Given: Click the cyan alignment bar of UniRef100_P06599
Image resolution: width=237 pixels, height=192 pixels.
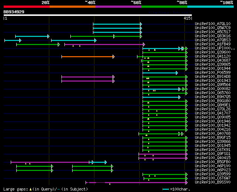Looking at the screenshot, I should tap(160, 73).
